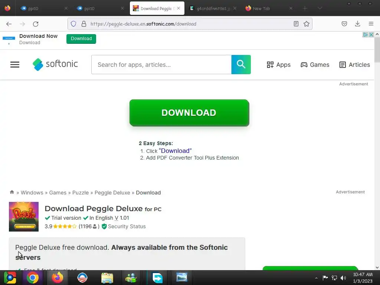380x285 pixels.
Task: Switch to New Tab tab
Action: coord(269,9)
